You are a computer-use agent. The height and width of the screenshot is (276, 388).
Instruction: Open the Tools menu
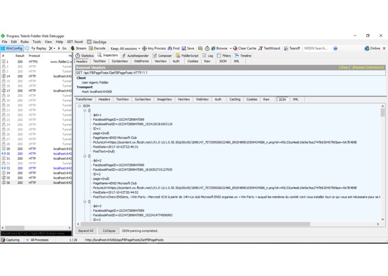37,42
